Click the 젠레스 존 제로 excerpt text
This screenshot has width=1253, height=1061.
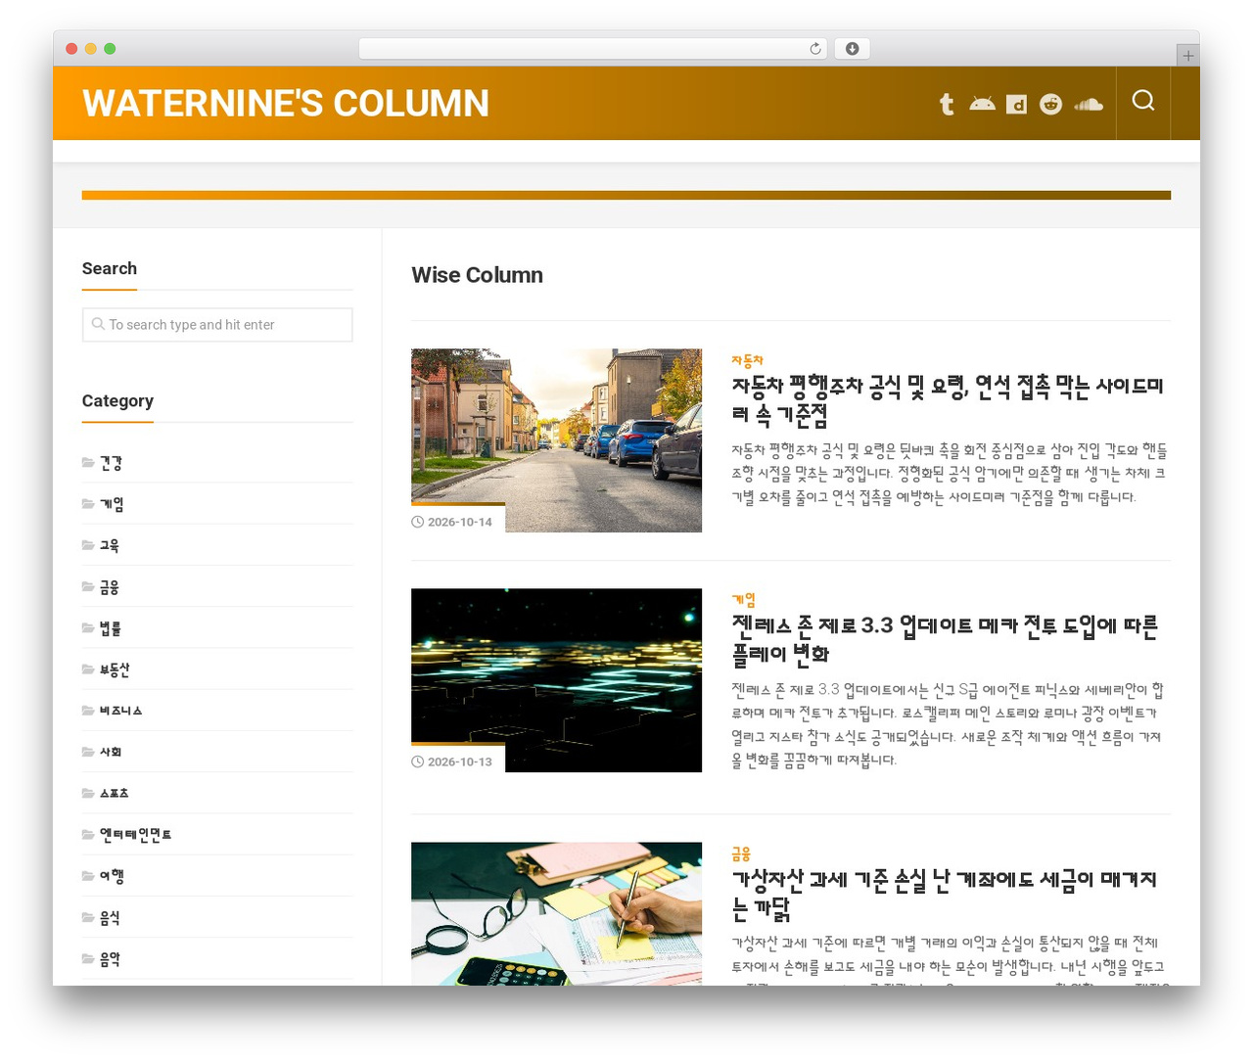[948, 724]
